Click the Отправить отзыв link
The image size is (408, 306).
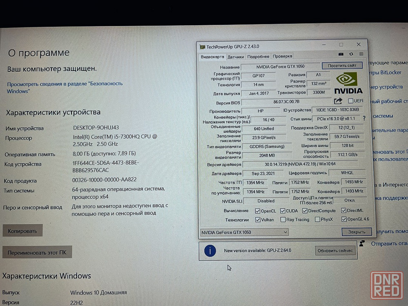click(389, 244)
